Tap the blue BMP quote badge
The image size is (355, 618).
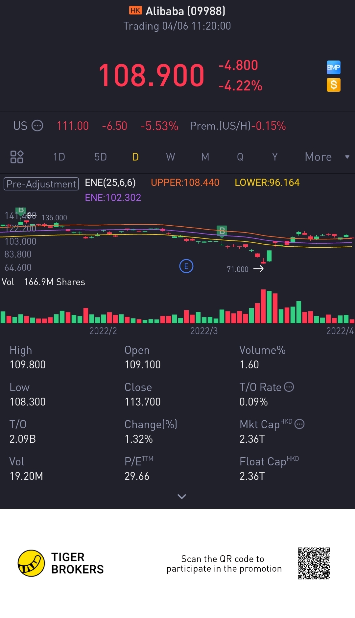(x=333, y=67)
